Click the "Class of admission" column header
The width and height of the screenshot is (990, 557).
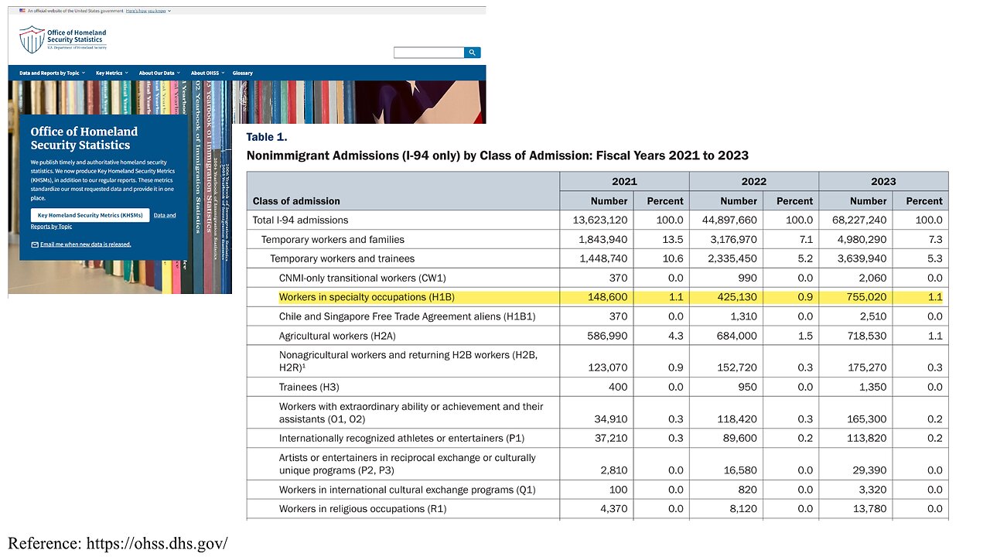(296, 201)
